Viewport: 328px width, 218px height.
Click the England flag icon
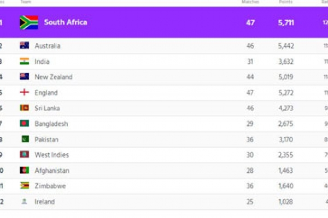pos(25,93)
